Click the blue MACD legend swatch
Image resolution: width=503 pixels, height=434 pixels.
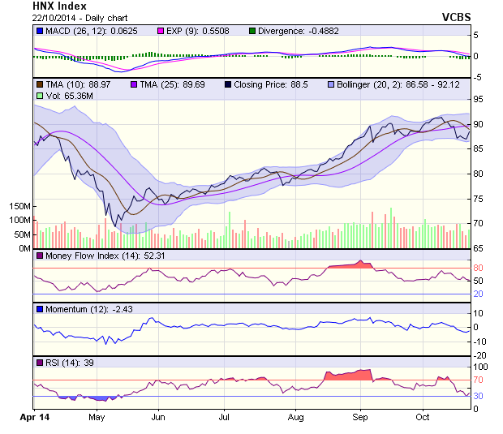(x=40, y=31)
